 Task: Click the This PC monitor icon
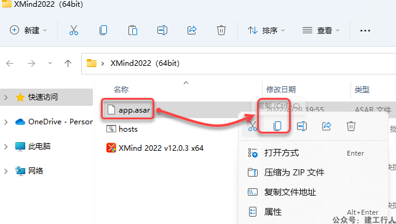pos(20,146)
